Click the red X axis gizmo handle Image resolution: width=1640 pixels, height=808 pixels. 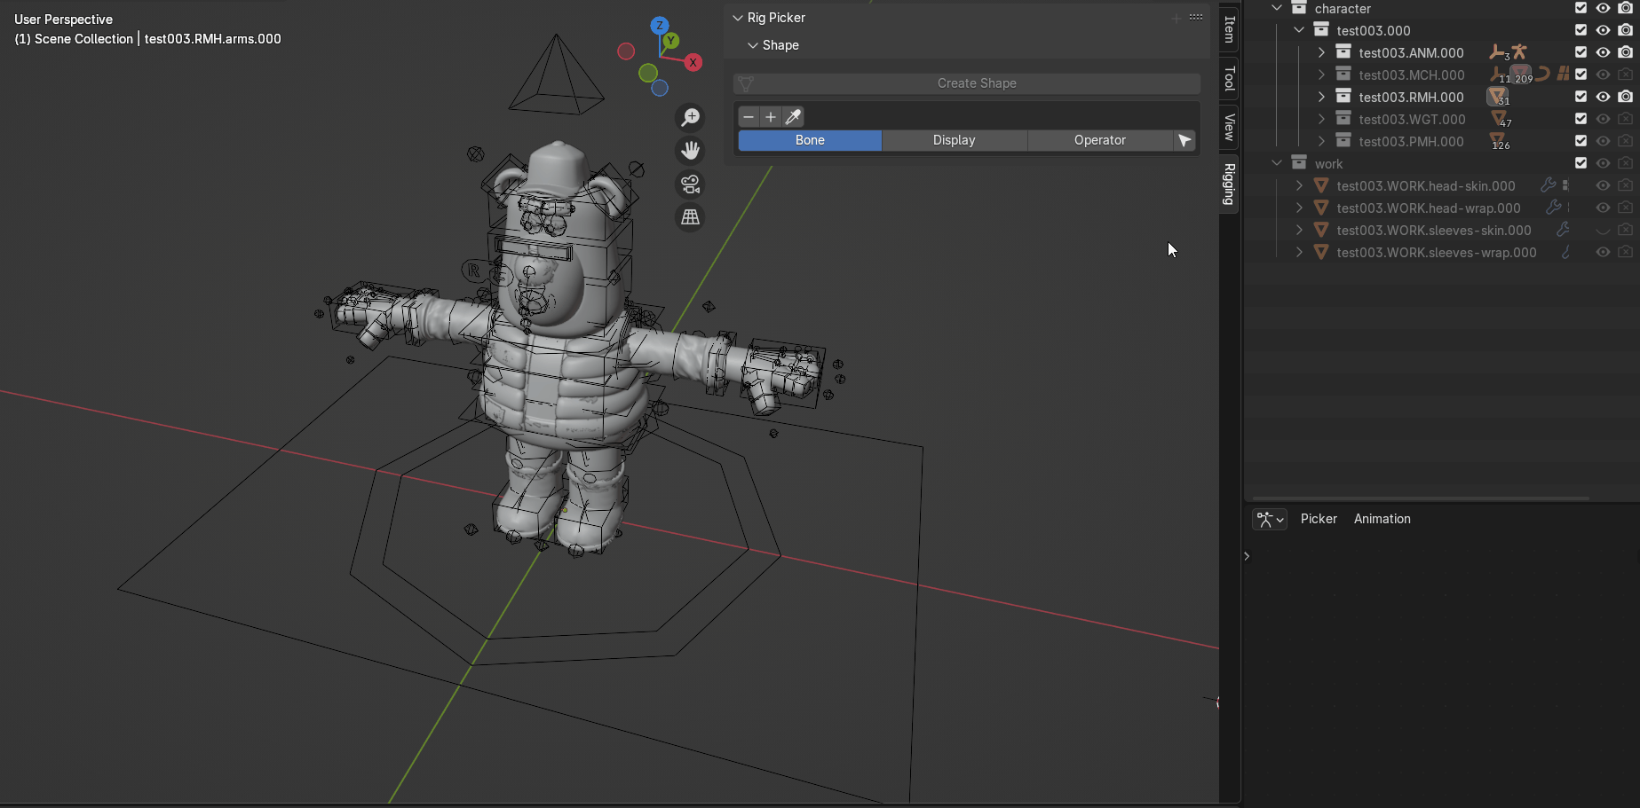pyautogui.click(x=693, y=62)
